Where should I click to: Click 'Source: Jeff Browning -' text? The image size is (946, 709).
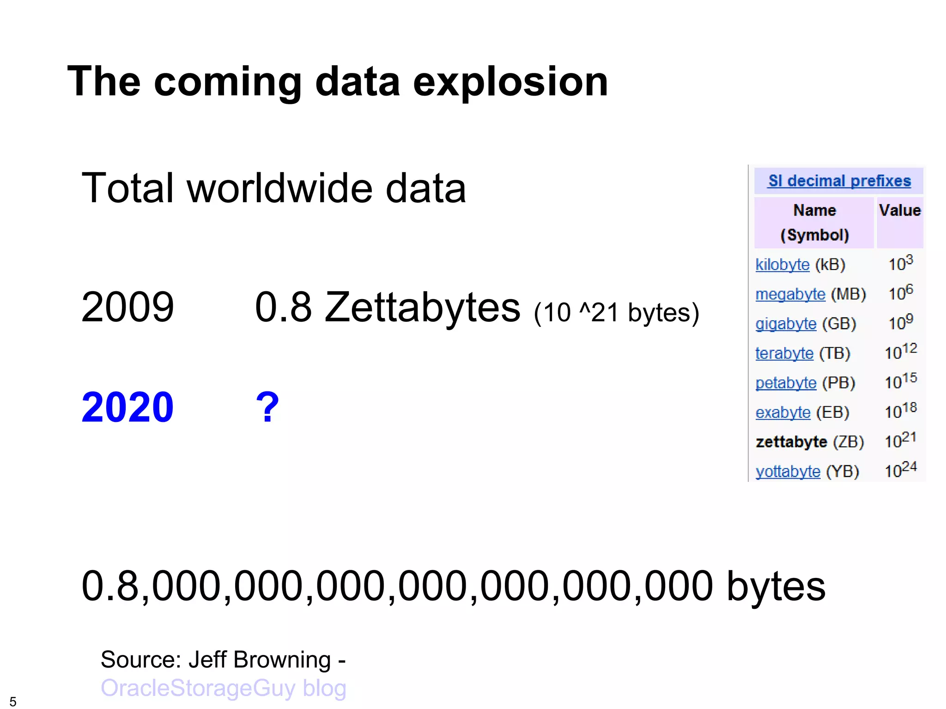click(223, 660)
